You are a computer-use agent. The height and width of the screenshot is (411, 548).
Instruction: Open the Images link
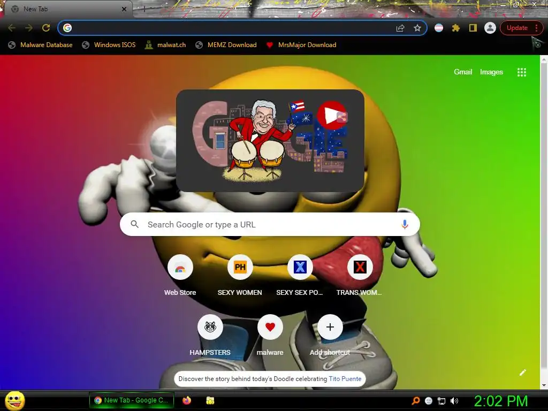tap(491, 72)
